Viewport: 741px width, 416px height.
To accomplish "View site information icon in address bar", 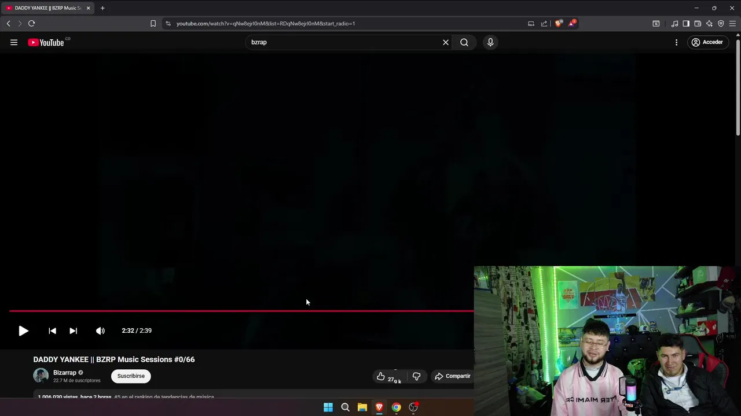I will [x=168, y=24].
